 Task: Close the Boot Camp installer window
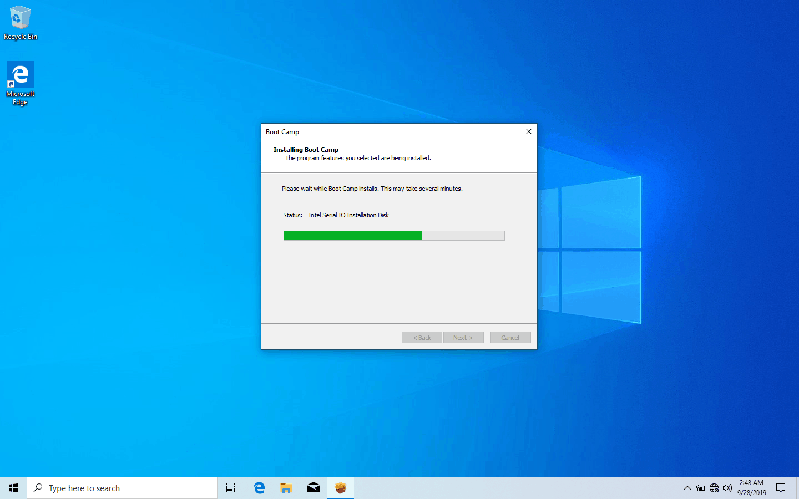[529, 131]
